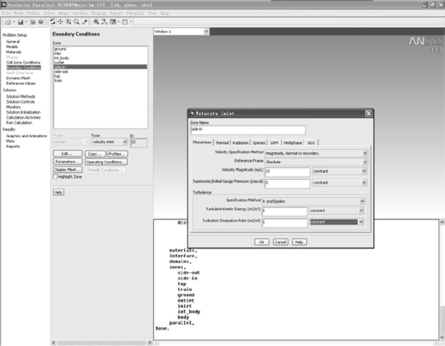Click the Operating Conditions... button
Screen dimensions: 445x346
coord(106,162)
